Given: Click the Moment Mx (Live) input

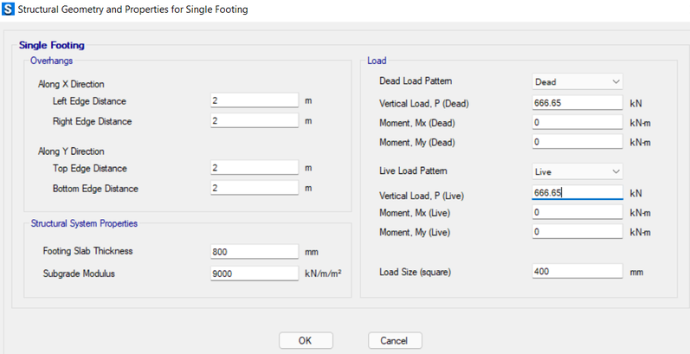Looking at the screenshot, I should tap(577, 212).
